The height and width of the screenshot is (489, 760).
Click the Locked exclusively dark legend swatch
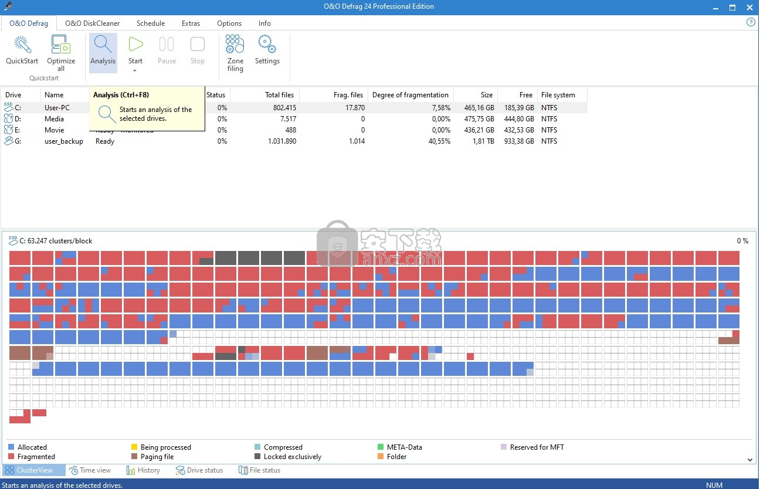coord(258,457)
